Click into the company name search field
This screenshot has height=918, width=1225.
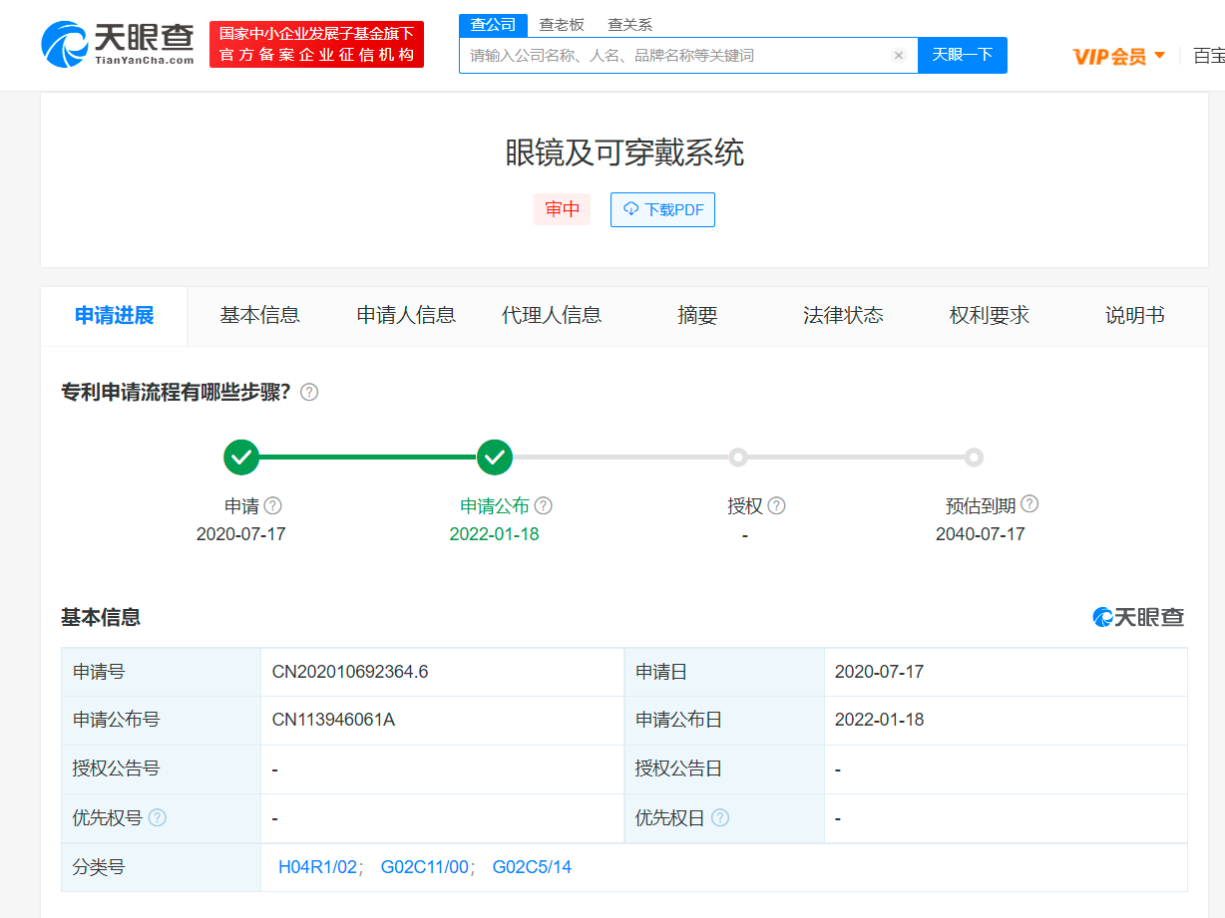click(x=673, y=56)
